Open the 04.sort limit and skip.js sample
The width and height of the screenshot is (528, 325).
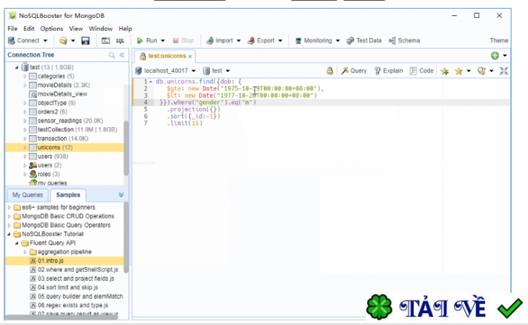coord(67,288)
